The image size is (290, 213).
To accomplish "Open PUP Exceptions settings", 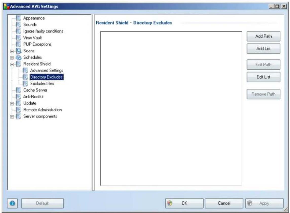I will pyautogui.click(x=37, y=44).
